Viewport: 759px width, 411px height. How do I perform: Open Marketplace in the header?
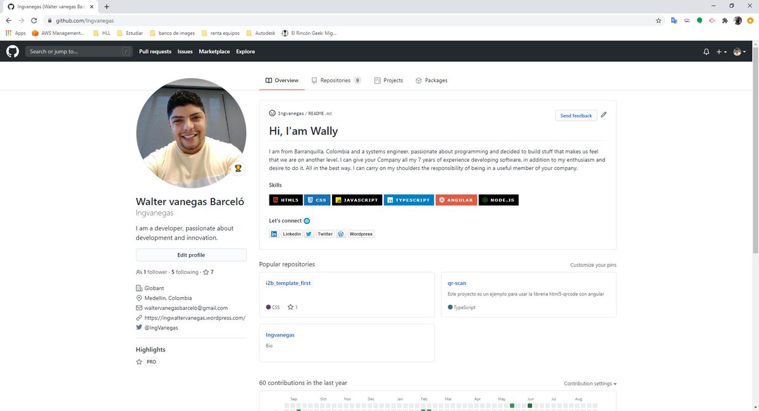point(214,52)
